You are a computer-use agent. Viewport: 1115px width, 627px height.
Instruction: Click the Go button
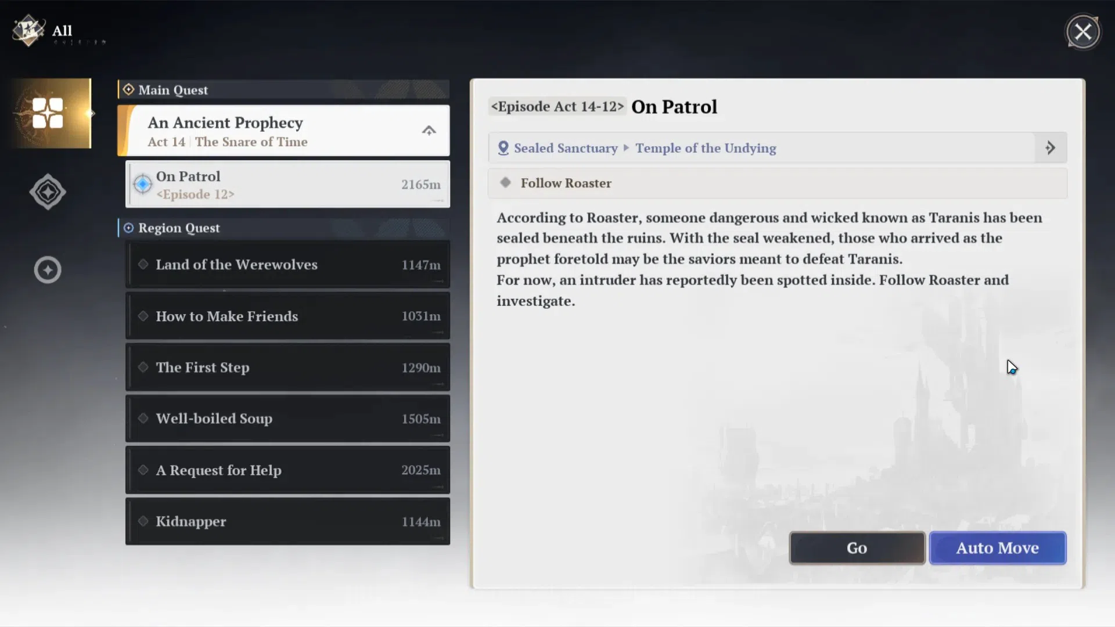pos(857,548)
